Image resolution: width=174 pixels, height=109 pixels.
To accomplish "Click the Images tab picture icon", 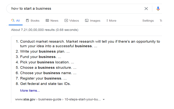I will (x=87, y=21).
